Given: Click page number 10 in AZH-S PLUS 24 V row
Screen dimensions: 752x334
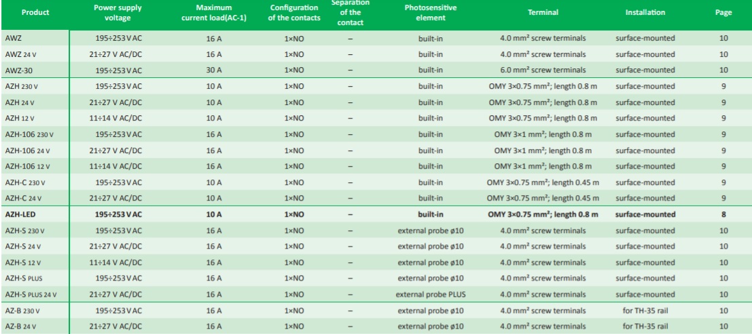Looking at the screenshot, I should [723, 294].
